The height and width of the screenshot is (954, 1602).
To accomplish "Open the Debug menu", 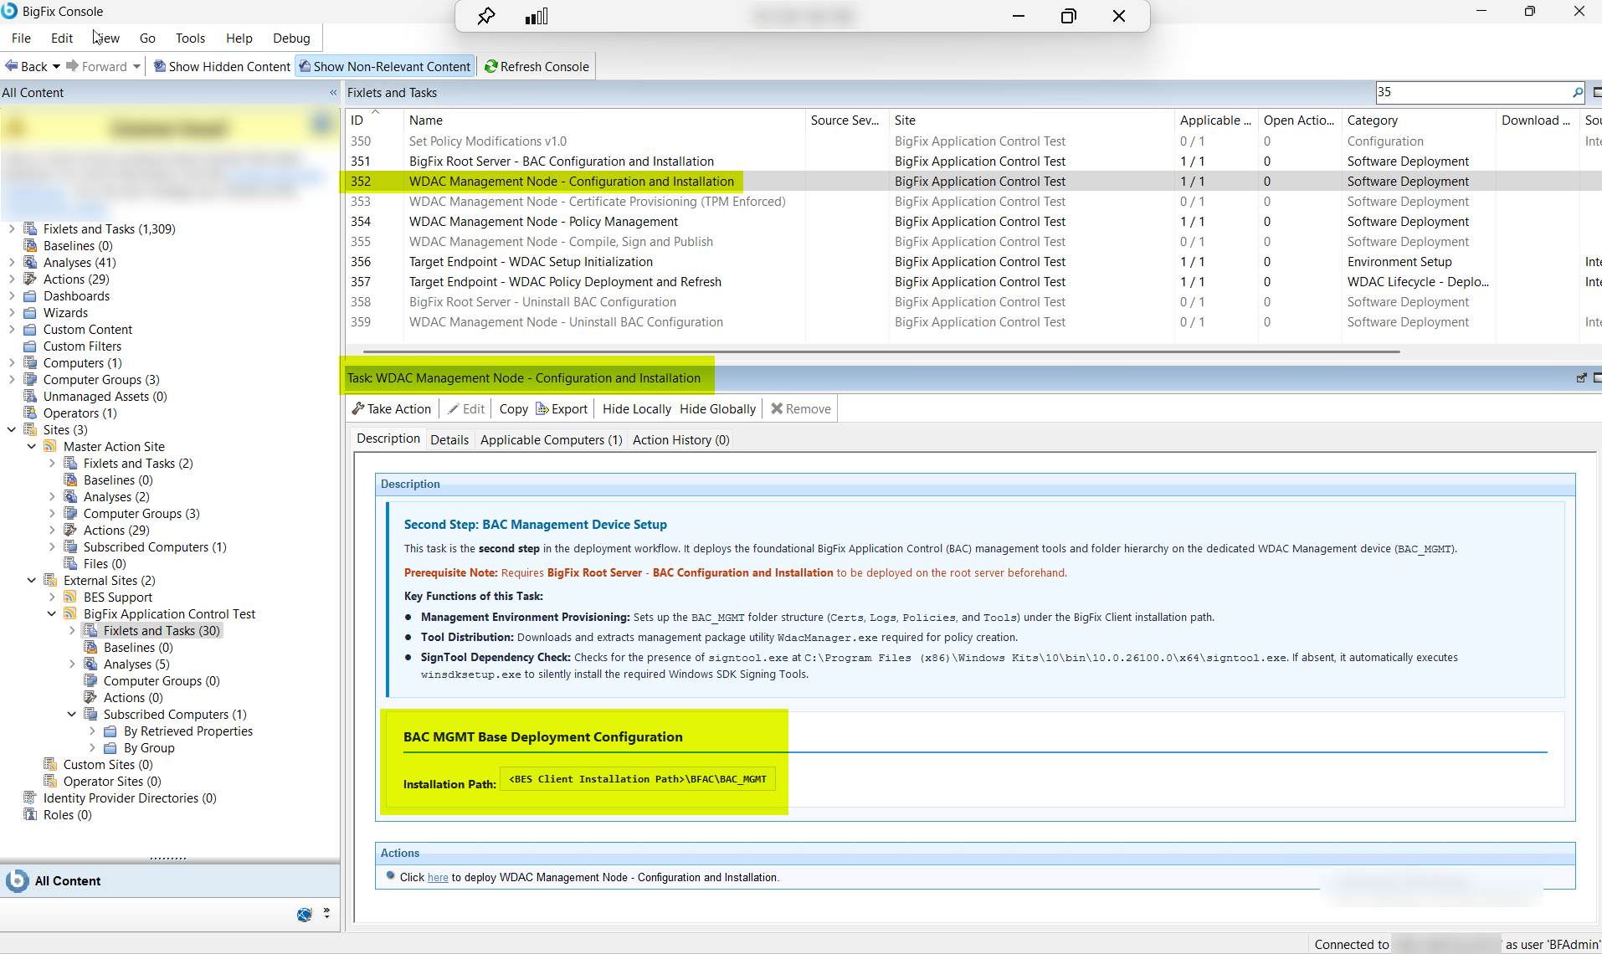I will (x=291, y=38).
